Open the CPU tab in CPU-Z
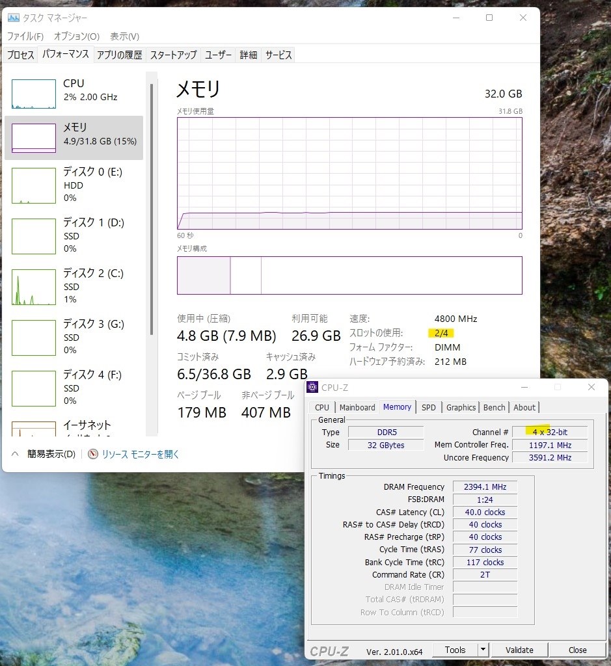The image size is (611, 666). (x=321, y=407)
